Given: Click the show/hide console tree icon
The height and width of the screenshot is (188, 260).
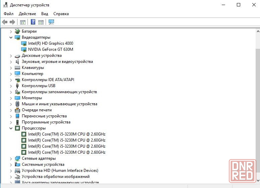Looking at the screenshot, I should (23, 22).
